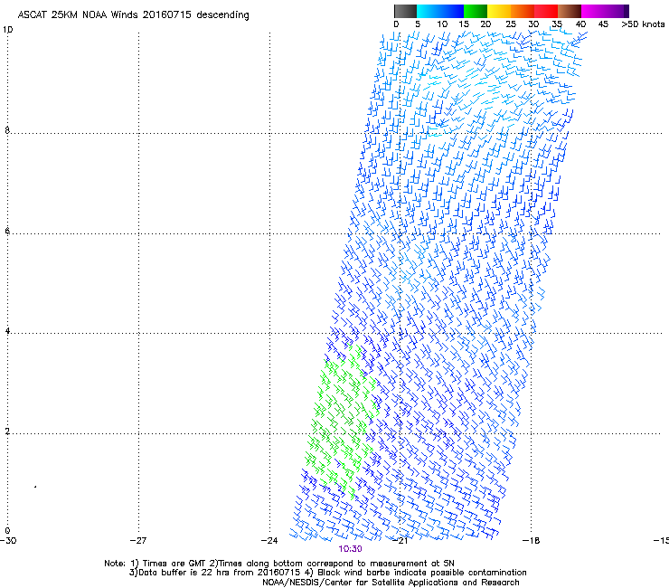Click the '40' legend label under the color bar
Image resolution: width=669 pixels, height=588 pixels.
[580, 24]
